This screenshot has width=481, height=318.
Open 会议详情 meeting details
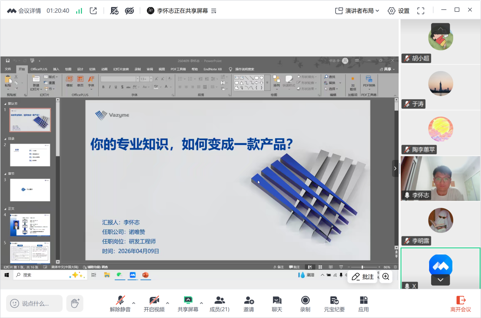(24, 11)
